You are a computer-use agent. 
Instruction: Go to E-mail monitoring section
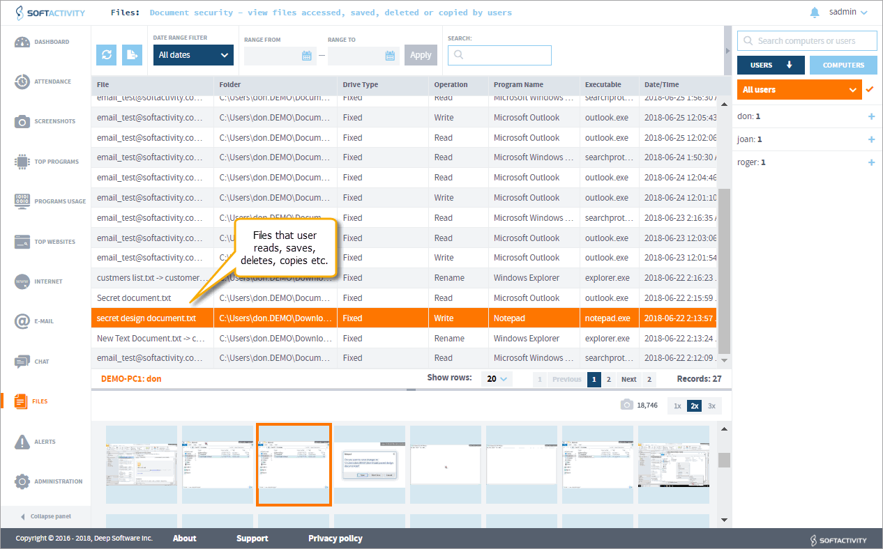(45, 322)
